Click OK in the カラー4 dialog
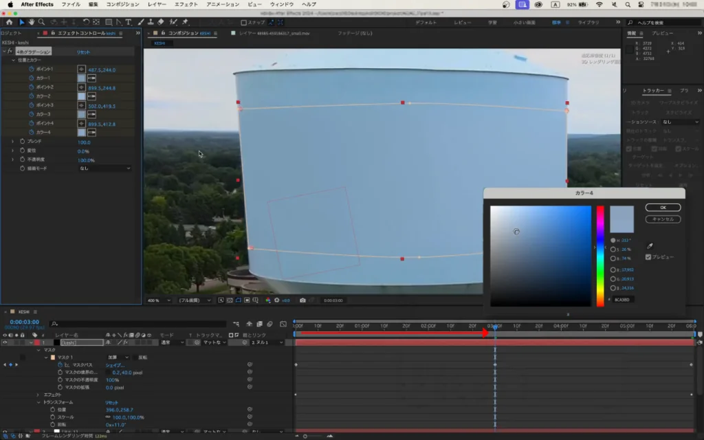 click(x=663, y=208)
